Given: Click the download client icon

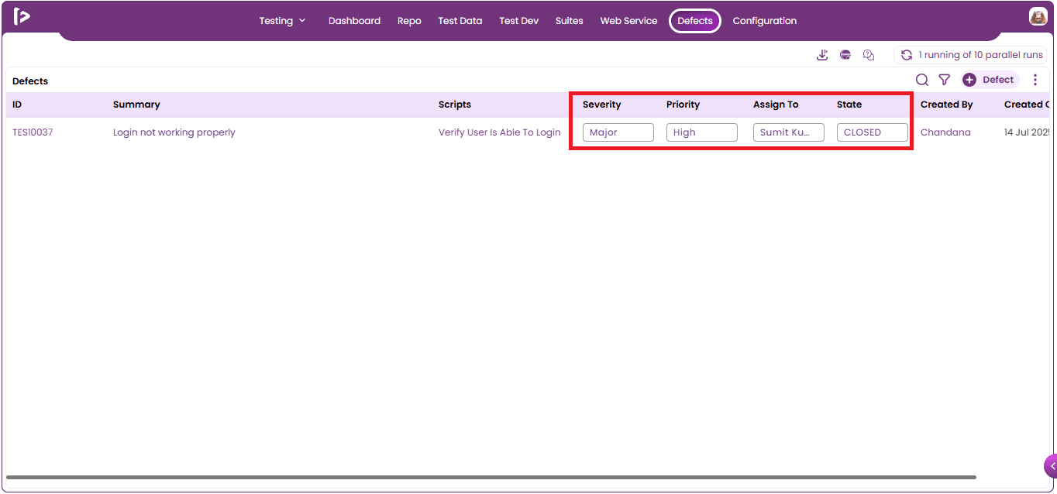Looking at the screenshot, I should pos(823,55).
